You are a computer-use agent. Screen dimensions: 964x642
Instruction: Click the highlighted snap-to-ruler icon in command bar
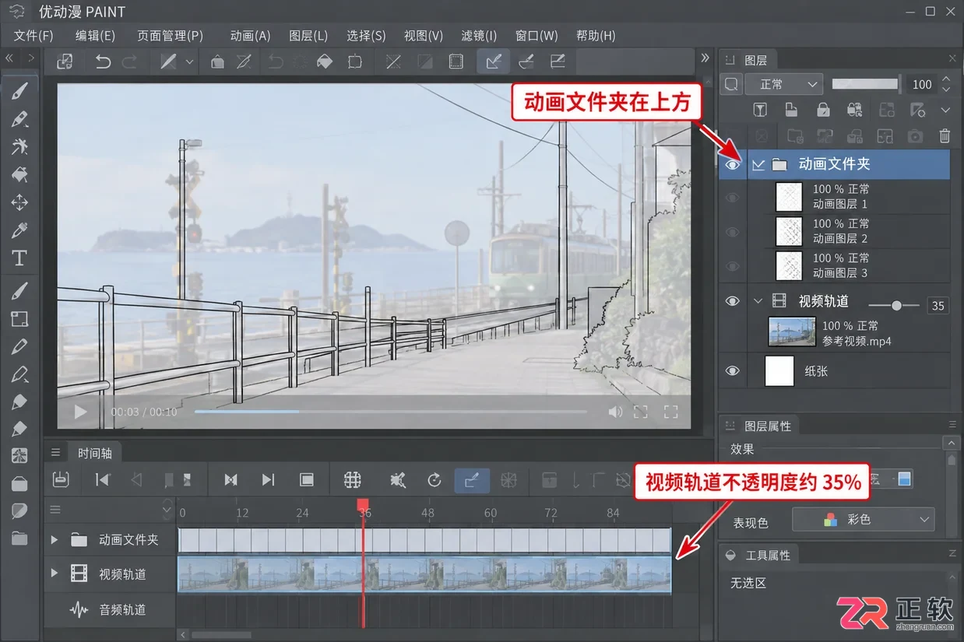(493, 62)
